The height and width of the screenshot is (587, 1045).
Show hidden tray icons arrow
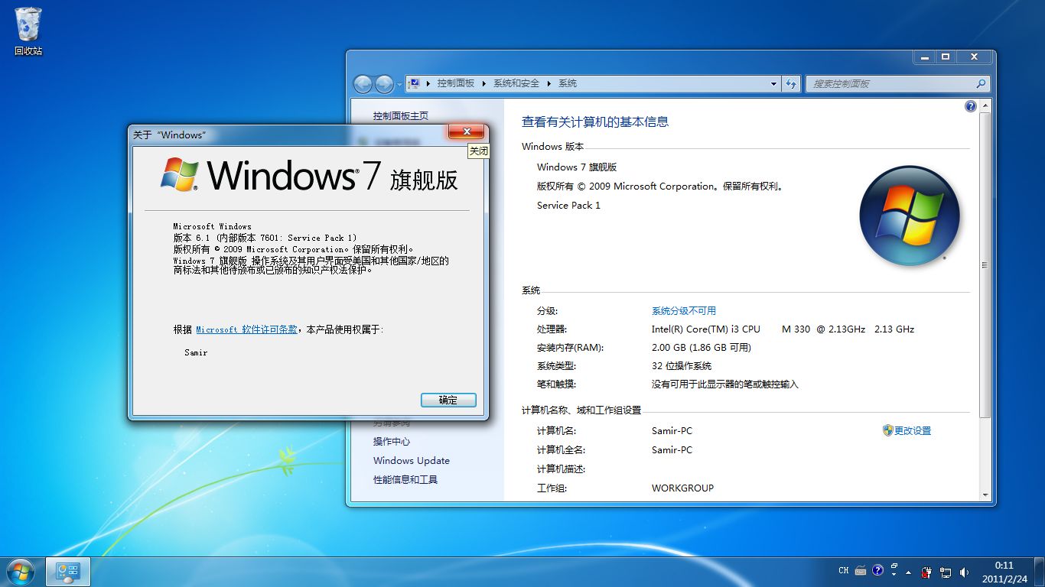pyautogui.click(x=908, y=572)
